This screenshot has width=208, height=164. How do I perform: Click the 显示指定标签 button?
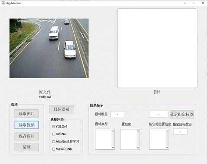[x=182, y=114]
